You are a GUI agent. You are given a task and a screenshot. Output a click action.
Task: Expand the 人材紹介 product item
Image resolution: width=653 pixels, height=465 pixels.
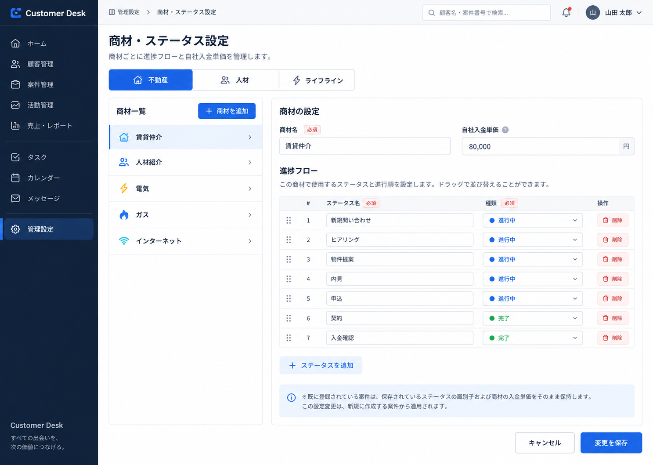pos(186,162)
